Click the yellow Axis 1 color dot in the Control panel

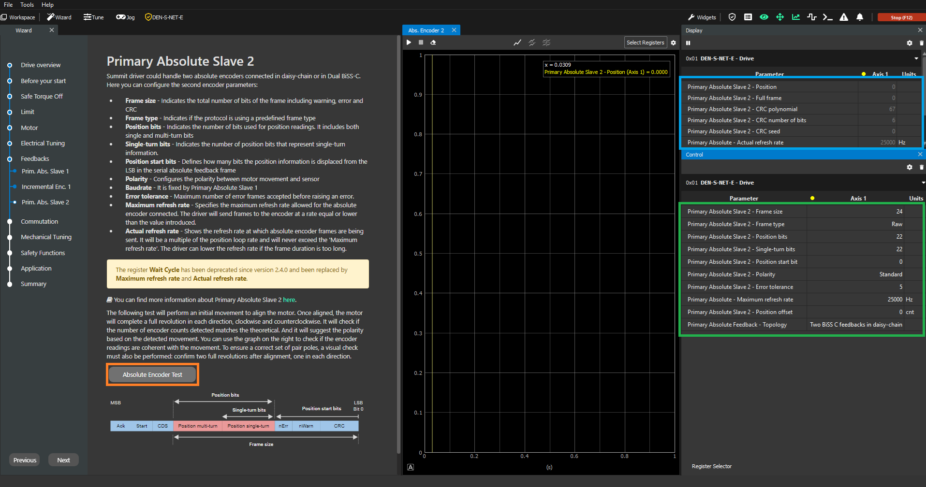pyautogui.click(x=812, y=198)
